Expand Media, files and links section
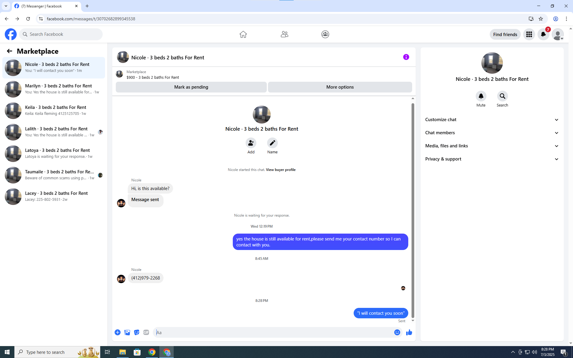This screenshot has width=573, height=358. click(x=492, y=146)
